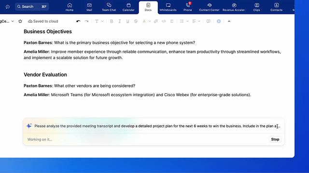The width and height of the screenshot is (309, 173).
Task: Open the Clips tab
Action: (256, 7)
